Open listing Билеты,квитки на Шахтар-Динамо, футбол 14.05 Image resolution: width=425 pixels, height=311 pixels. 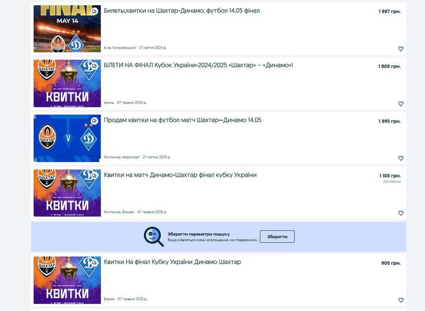tap(181, 11)
